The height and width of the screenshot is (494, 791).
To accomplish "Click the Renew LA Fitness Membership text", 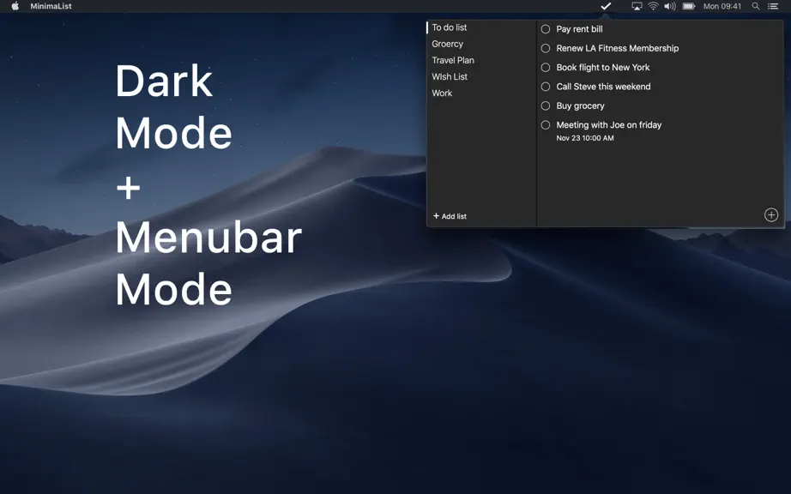I will tap(618, 48).
